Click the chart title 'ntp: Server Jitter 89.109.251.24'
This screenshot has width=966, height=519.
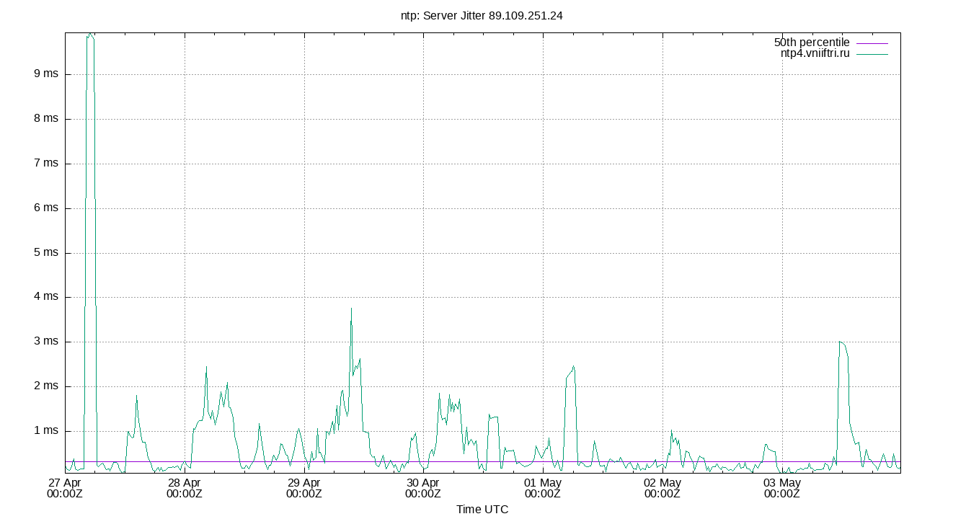[482, 15]
